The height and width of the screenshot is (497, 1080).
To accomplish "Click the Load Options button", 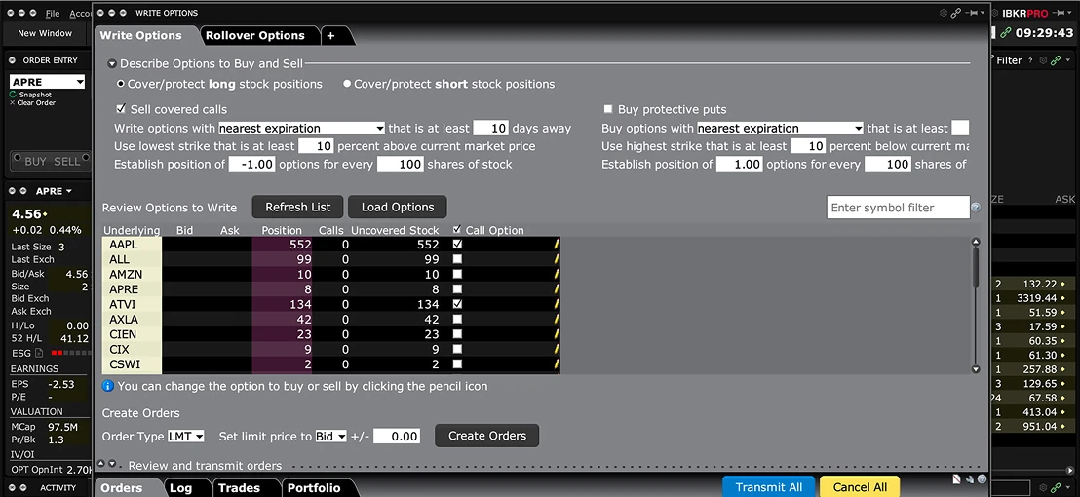I will tap(398, 207).
